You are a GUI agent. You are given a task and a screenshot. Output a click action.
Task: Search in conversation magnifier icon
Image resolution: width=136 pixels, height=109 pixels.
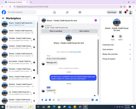pos(120,37)
